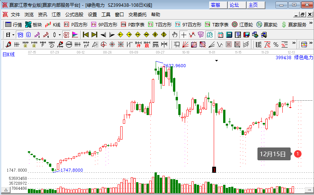
Task: Click the dark red step-line 9 icon
Action: point(46,35)
